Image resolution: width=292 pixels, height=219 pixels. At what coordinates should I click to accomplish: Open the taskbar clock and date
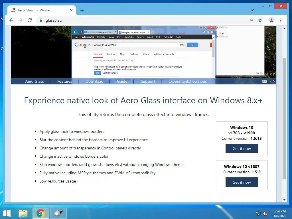[279, 214]
